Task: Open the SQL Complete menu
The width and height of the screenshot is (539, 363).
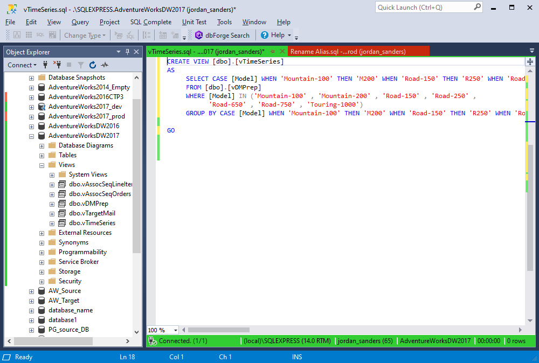Action: click(150, 22)
